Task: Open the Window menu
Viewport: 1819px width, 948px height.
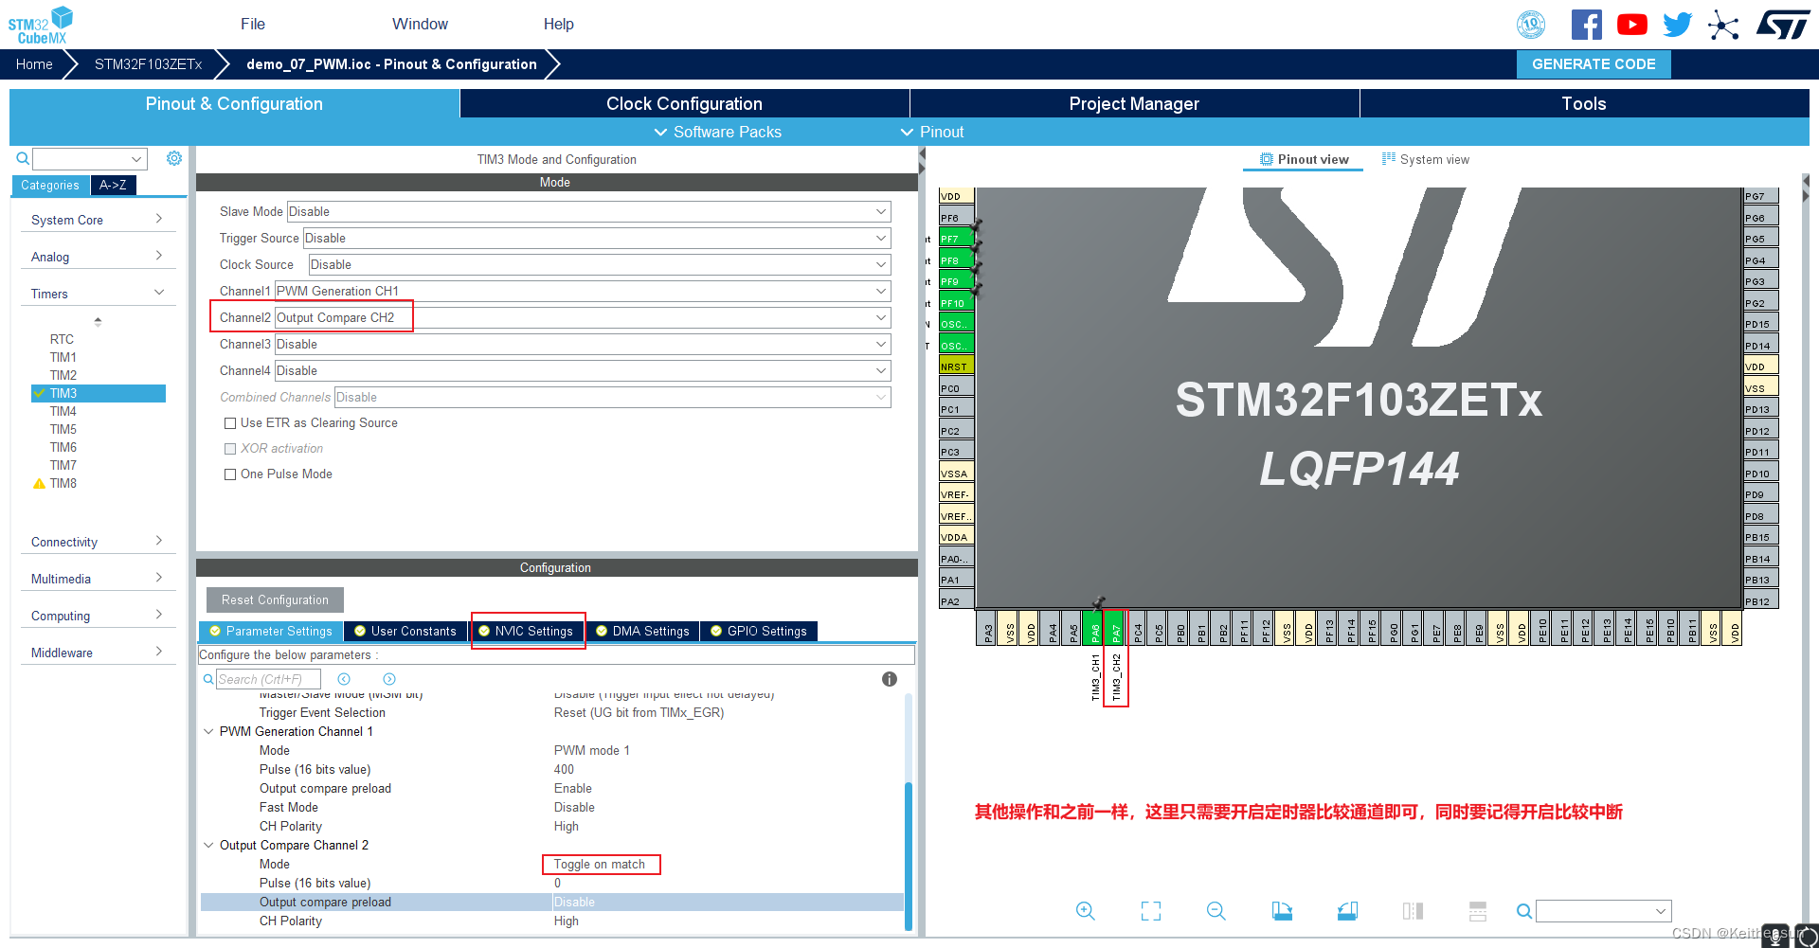Action: tap(420, 24)
